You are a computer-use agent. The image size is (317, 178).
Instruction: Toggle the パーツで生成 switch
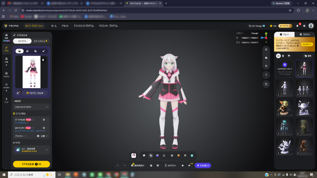45,120
